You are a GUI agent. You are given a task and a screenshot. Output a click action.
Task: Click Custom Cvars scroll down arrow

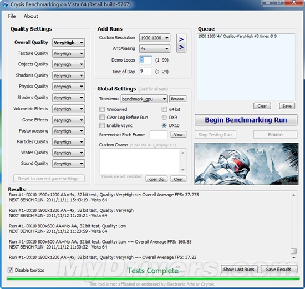pyautogui.click(x=183, y=170)
